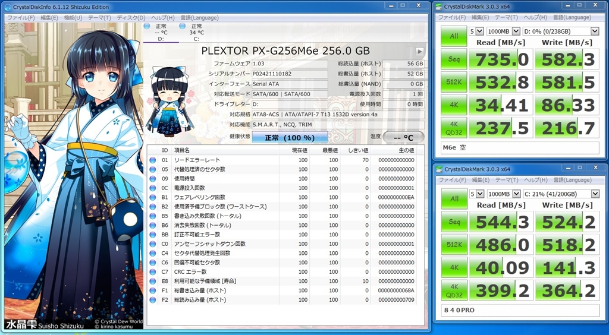The height and width of the screenshot is (335, 609).
Task: Click blue status icon for attribute C4
Action: point(153,253)
